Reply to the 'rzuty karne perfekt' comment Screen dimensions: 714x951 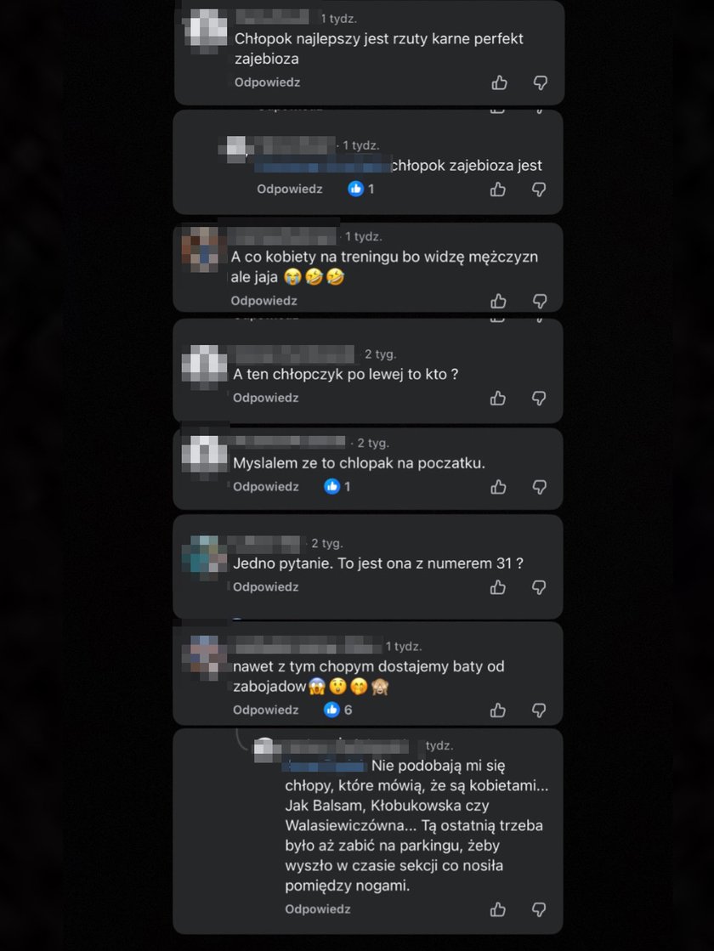268,82
